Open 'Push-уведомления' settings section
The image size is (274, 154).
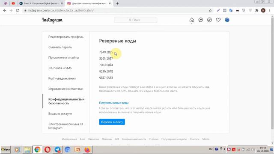point(62,78)
